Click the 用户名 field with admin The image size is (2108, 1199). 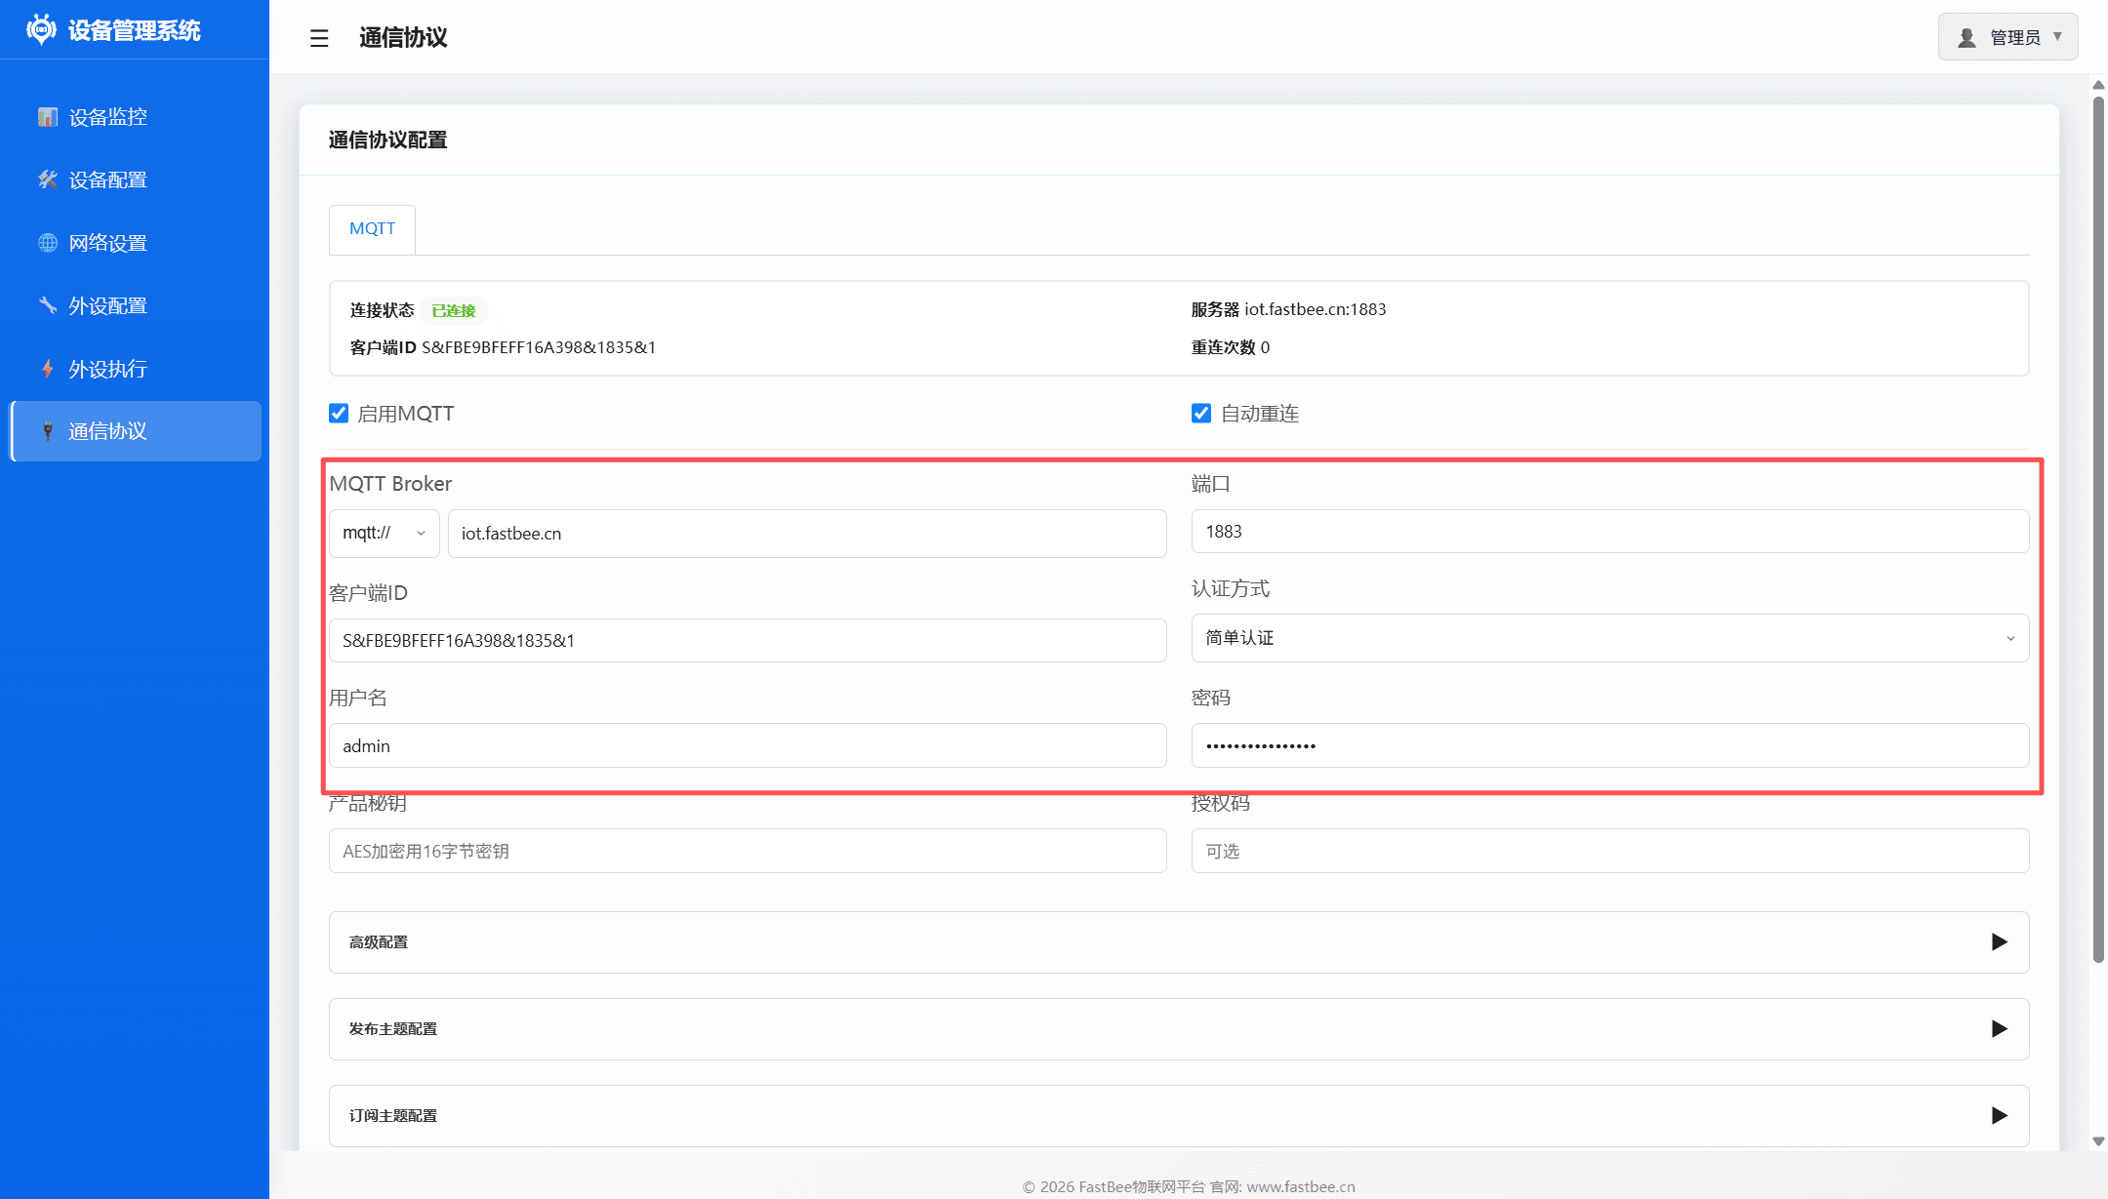pyautogui.click(x=748, y=745)
